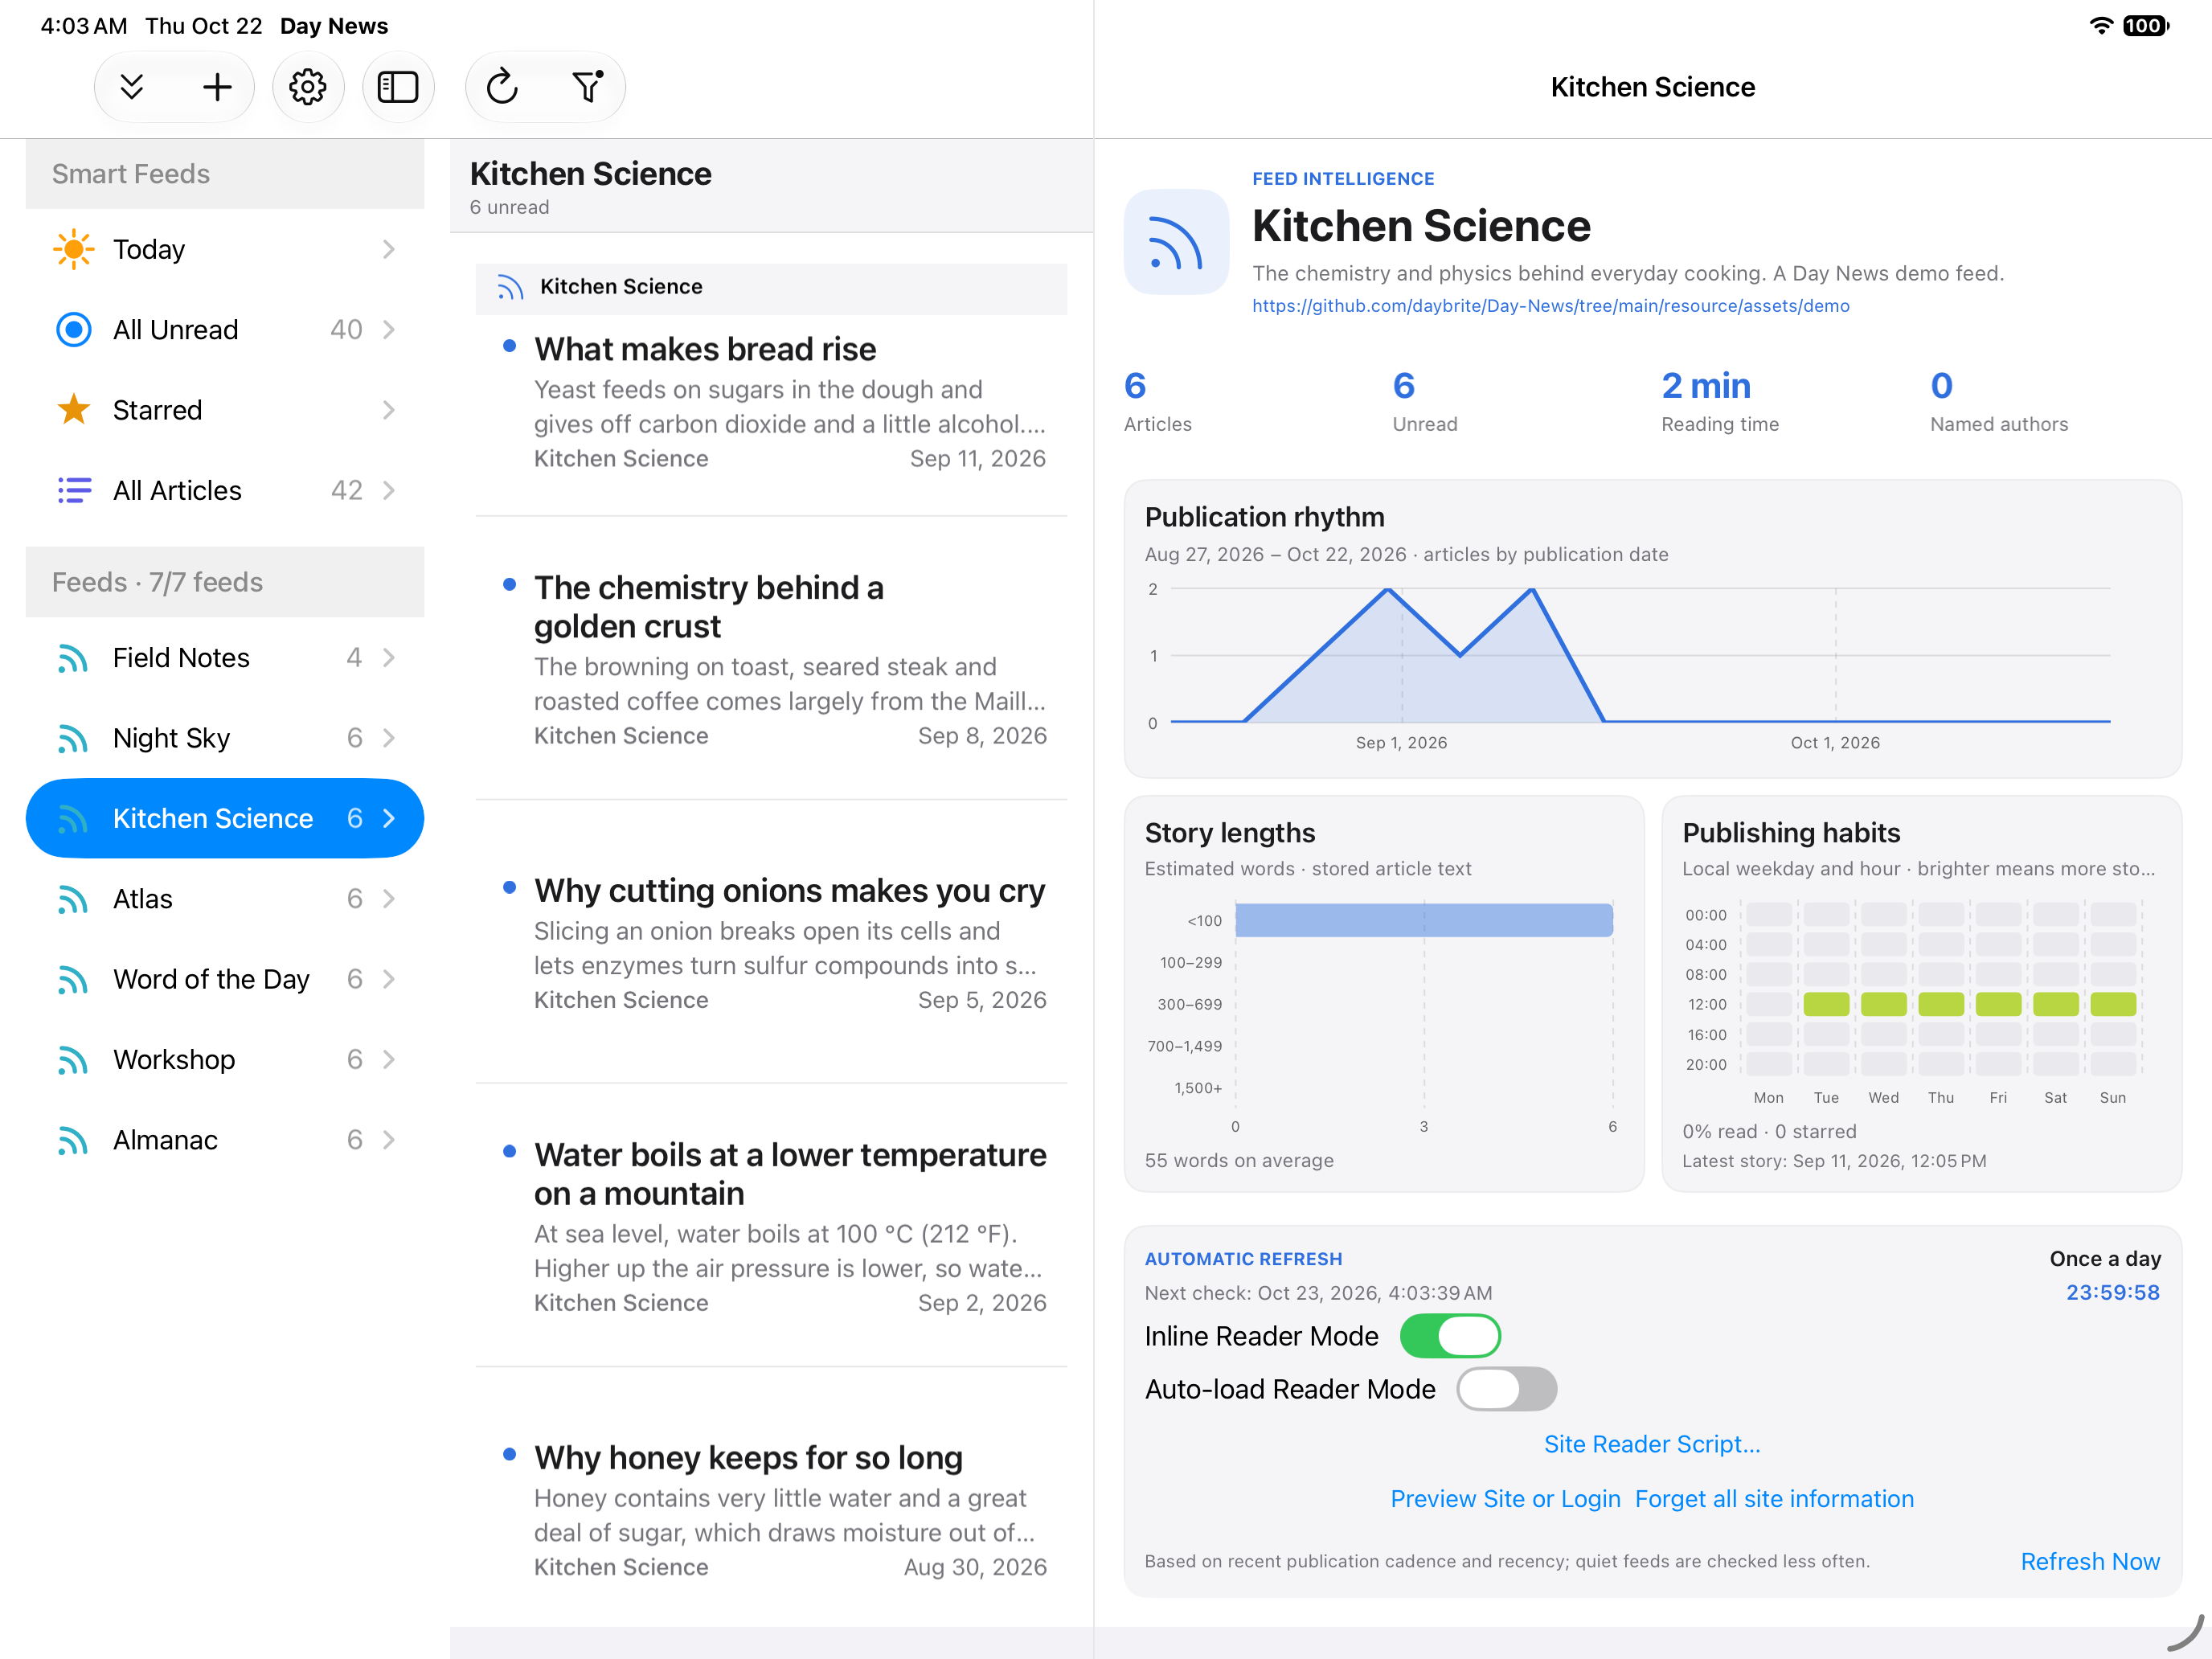Tap the mark-all-read double chevron icon
The image size is (2212, 1659).
pyautogui.click(x=132, y=87)
